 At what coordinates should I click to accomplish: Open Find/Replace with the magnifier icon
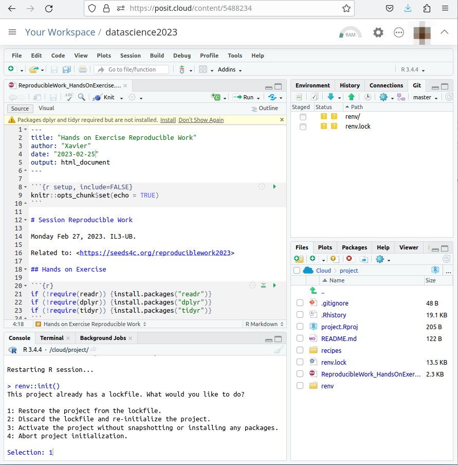coord(82,97)
